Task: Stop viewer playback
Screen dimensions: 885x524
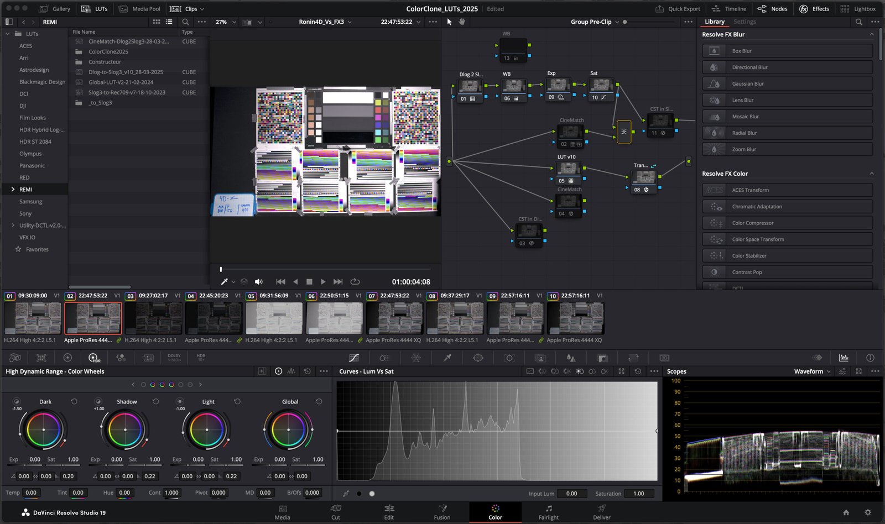Action: point(309,281)
